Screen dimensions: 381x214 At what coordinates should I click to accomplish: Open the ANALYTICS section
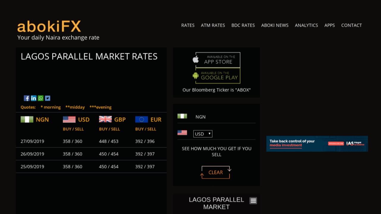coord(306,25)
